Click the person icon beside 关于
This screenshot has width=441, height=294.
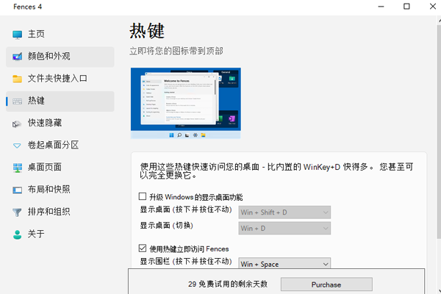click(17, 234)
